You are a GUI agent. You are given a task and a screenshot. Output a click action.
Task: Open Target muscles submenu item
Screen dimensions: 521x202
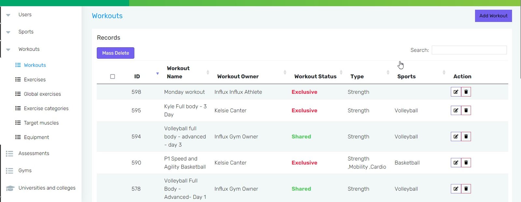[x=41, y=123]
